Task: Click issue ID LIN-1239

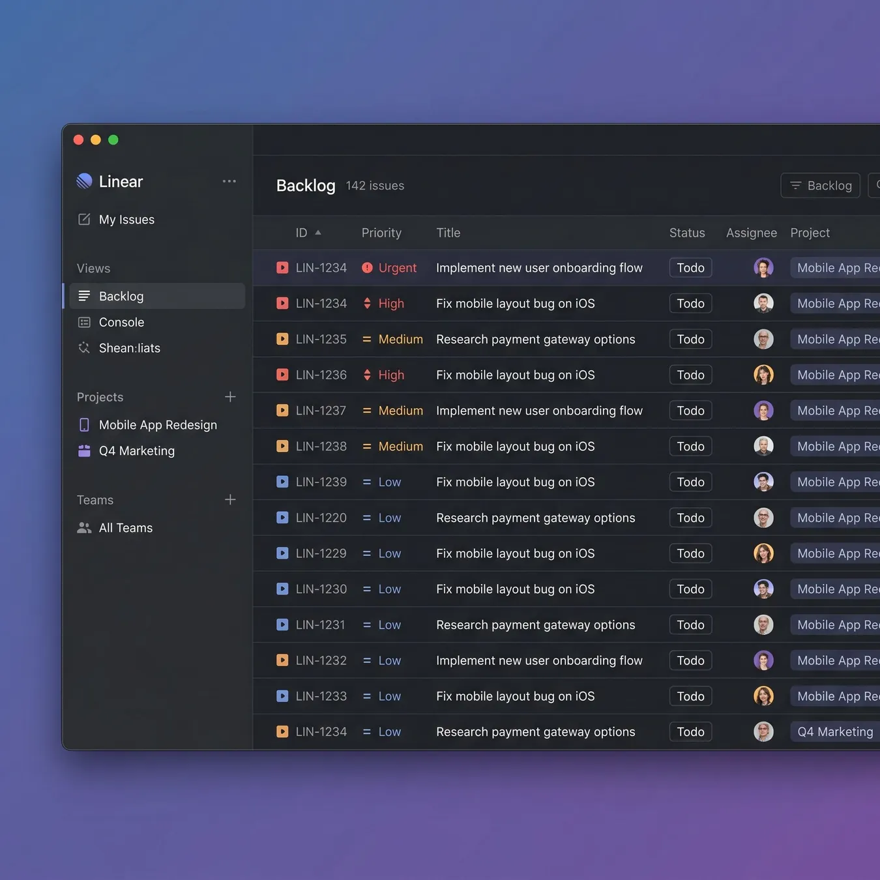Action: [321, 482]
